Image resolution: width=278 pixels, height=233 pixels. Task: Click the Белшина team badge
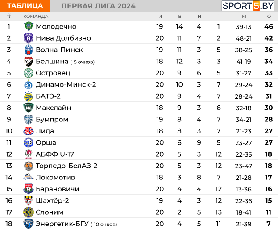coord(29,61)
